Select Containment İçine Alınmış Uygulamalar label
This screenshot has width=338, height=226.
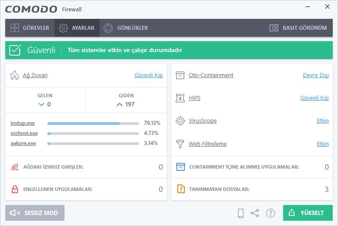point(244,167)
